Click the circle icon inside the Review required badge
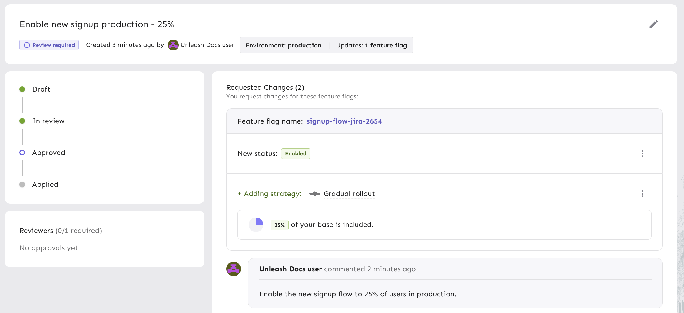 (x=27, y=45)
